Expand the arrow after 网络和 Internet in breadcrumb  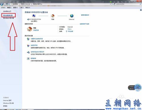click(32, 4)
